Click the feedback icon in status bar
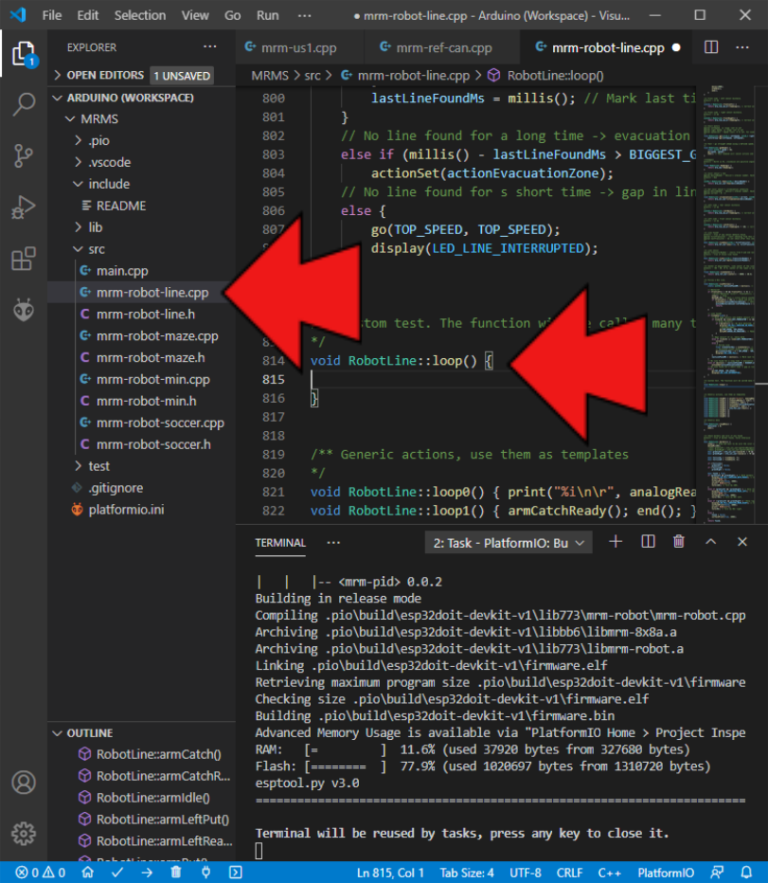Viewport: 768px width, 883px height. click(717, 873)
